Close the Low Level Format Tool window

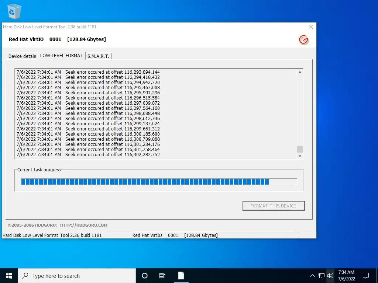point(311,27)
